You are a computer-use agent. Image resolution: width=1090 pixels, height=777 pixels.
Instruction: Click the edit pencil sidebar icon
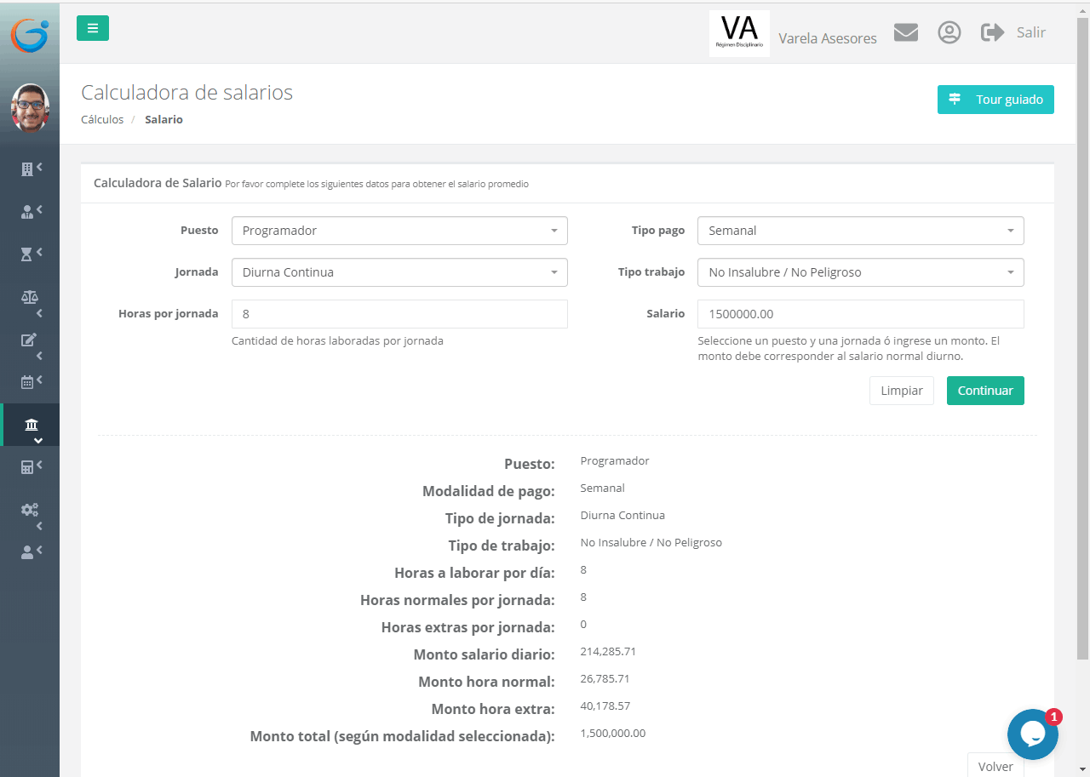tap(28, 340)
